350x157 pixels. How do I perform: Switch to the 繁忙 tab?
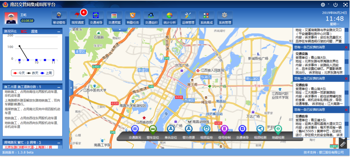[24, 32]
